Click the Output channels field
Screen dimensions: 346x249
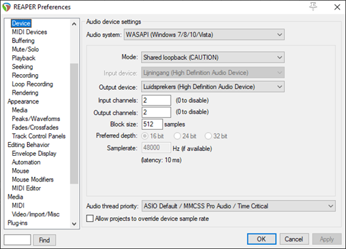coord(157,112)
